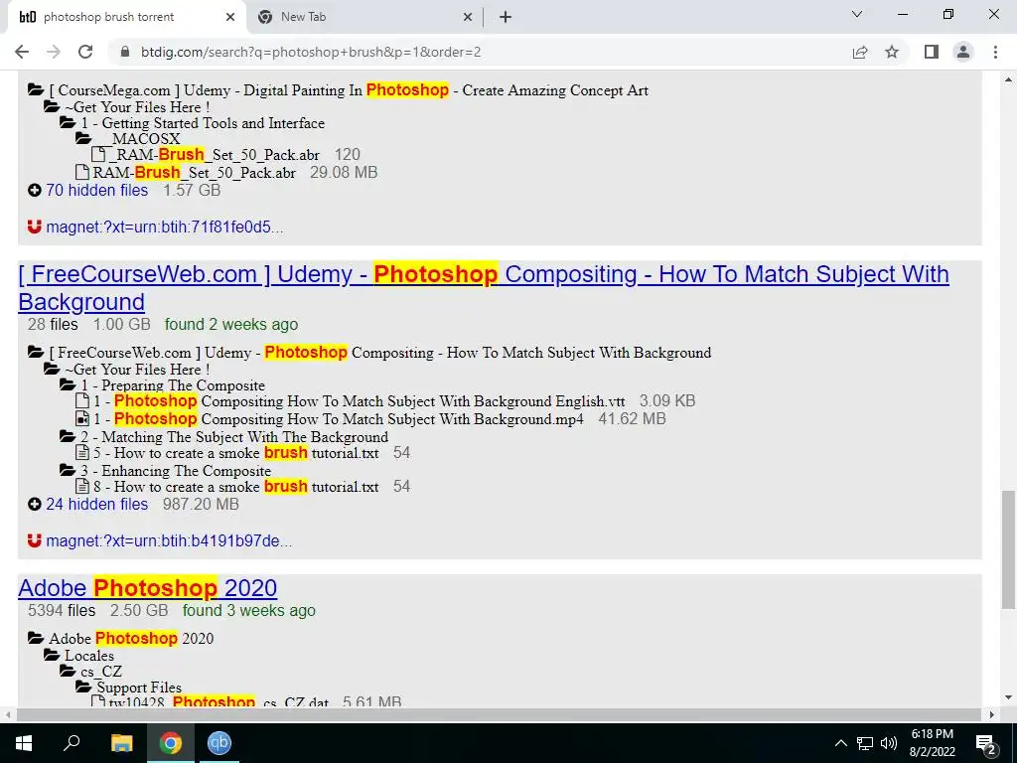
Task: Go back using the browser back arrow
Action: pos(22,52)
